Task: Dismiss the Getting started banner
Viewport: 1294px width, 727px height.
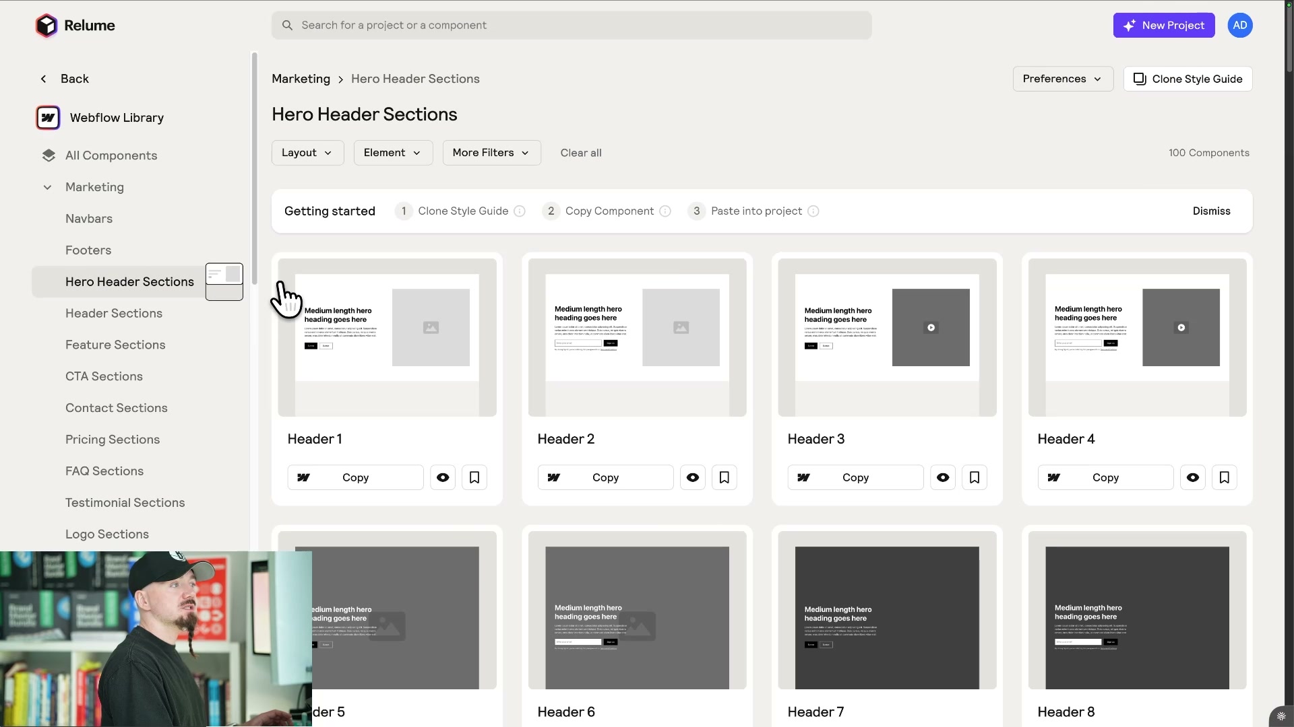Action: coord(1211,211)
